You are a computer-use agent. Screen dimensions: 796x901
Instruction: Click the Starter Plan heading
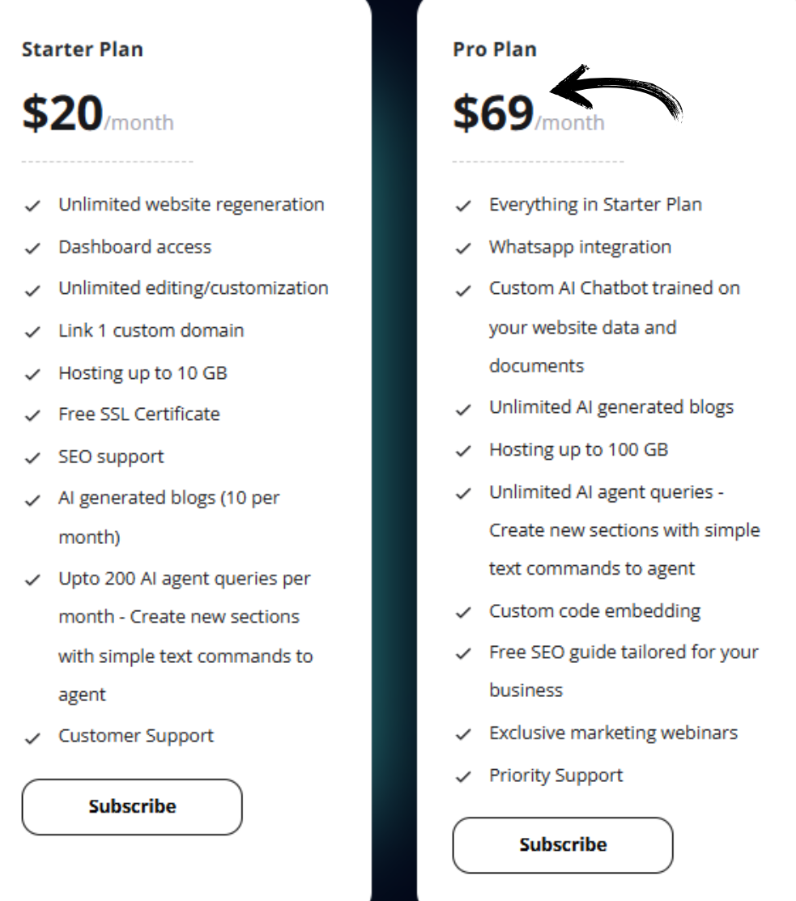pos(82,49)
